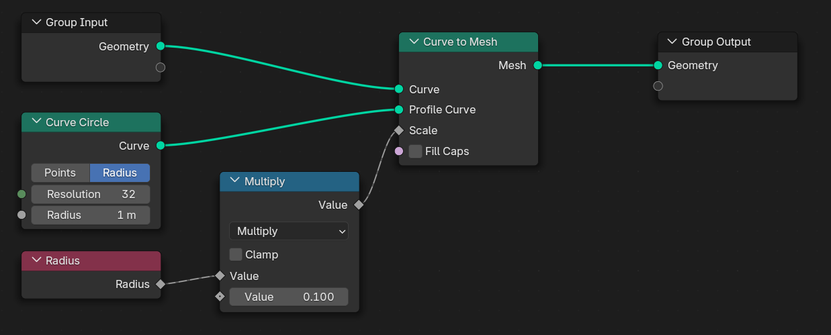Select the Radius mode button in Curve Circle
This screenshot has width=831, height=335.
tap(120, 173)
